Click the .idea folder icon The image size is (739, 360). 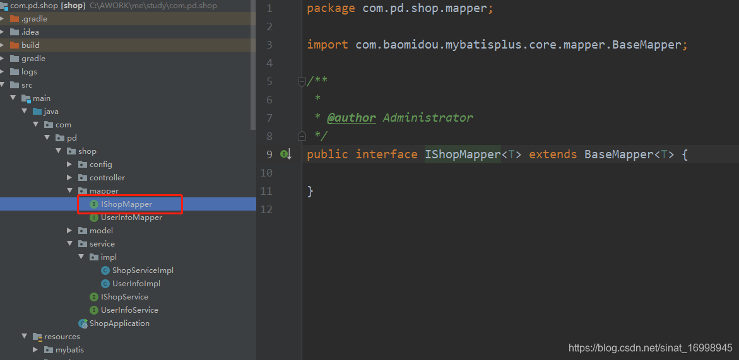tap(14, 32)
